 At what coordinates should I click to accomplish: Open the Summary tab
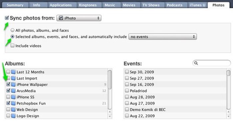(15, 5)
